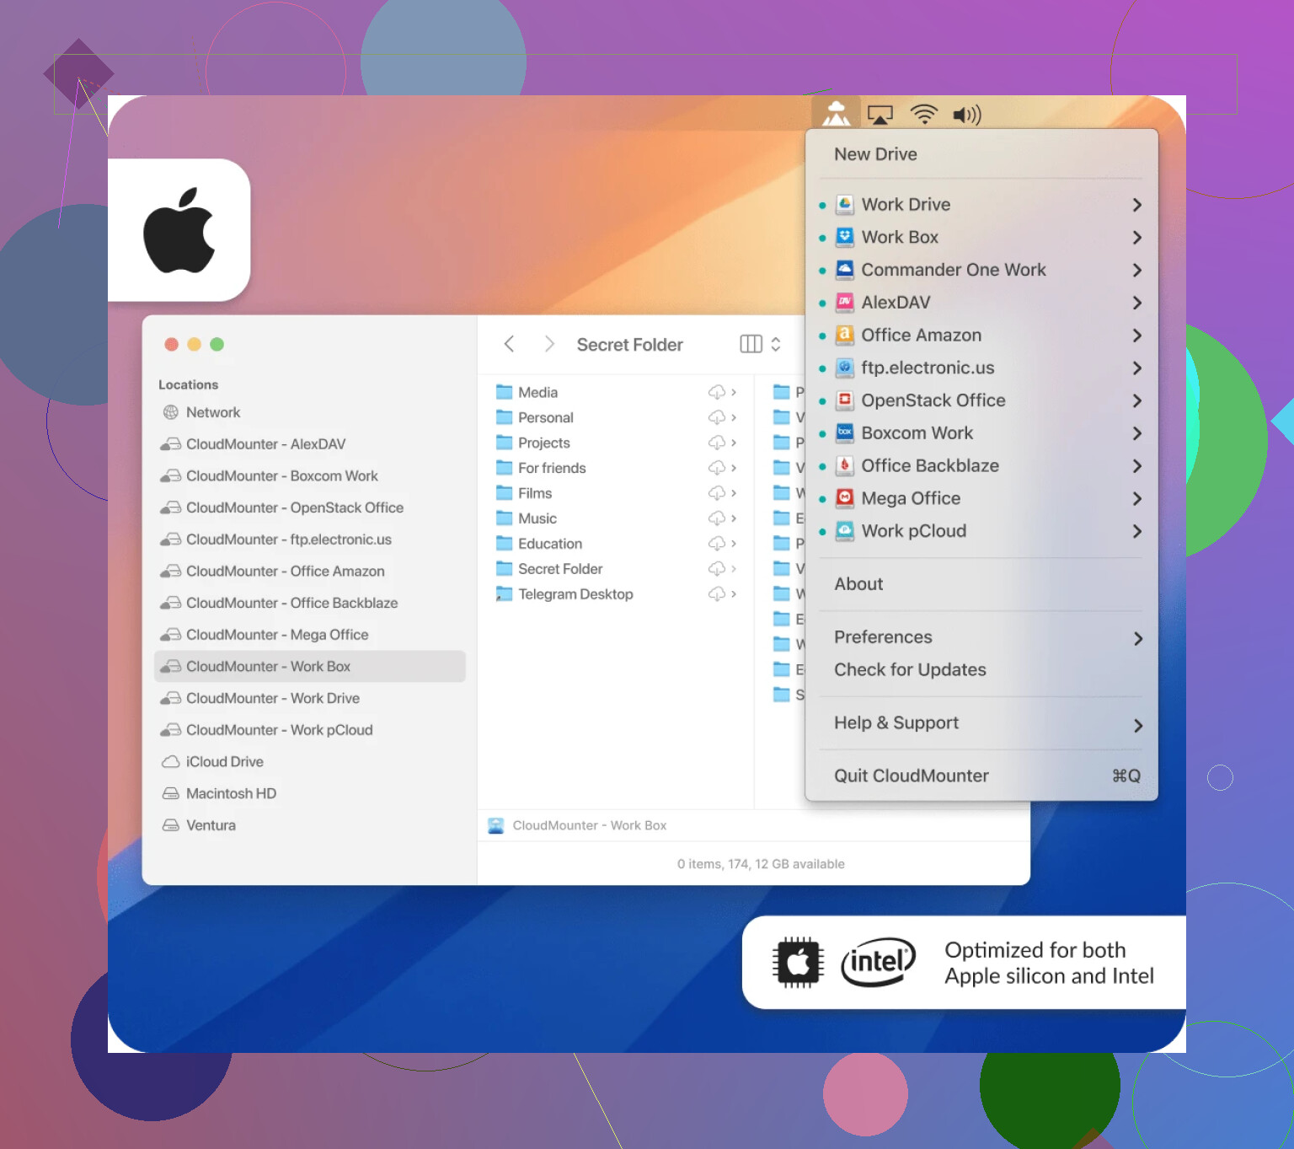Switch view with the column view button
This screenshot has width=1294, height=1149.
pos(751,344)
